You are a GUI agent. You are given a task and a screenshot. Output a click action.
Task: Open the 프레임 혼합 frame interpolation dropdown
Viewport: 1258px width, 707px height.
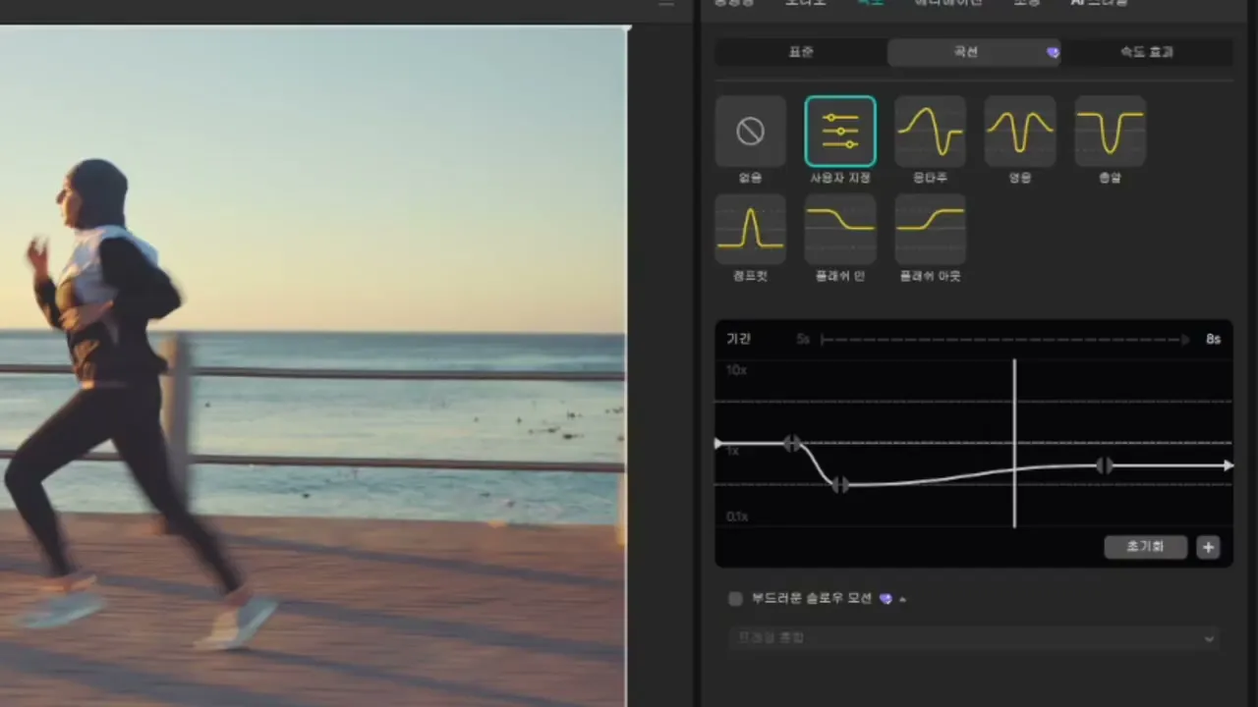pyautogui.click(x=974, y=638)
